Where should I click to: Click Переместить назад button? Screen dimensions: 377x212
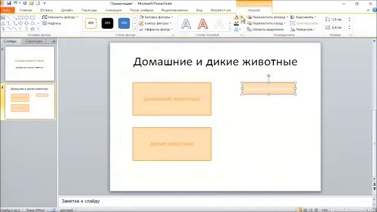click(x=266, y=24)
